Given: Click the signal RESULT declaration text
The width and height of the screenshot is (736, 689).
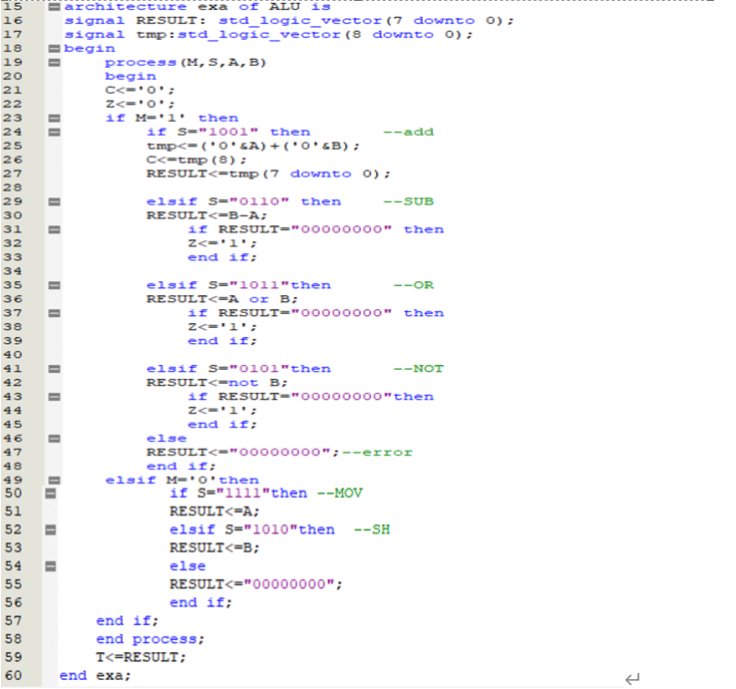Looking at the screenshot, I should [x=289, y=21].
